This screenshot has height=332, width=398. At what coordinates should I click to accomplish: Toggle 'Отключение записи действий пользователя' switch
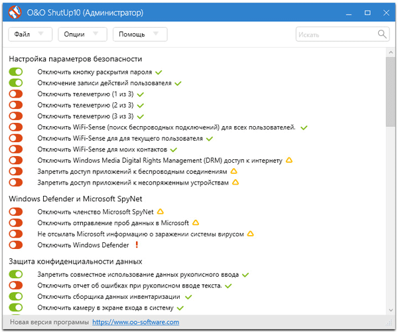[16, 83]
